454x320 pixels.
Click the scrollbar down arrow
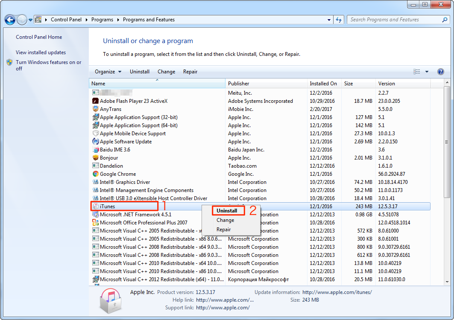pos(447,282)
